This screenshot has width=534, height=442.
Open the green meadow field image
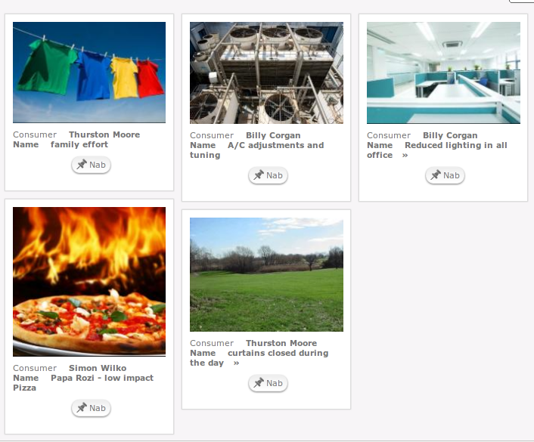coord(266,274)
